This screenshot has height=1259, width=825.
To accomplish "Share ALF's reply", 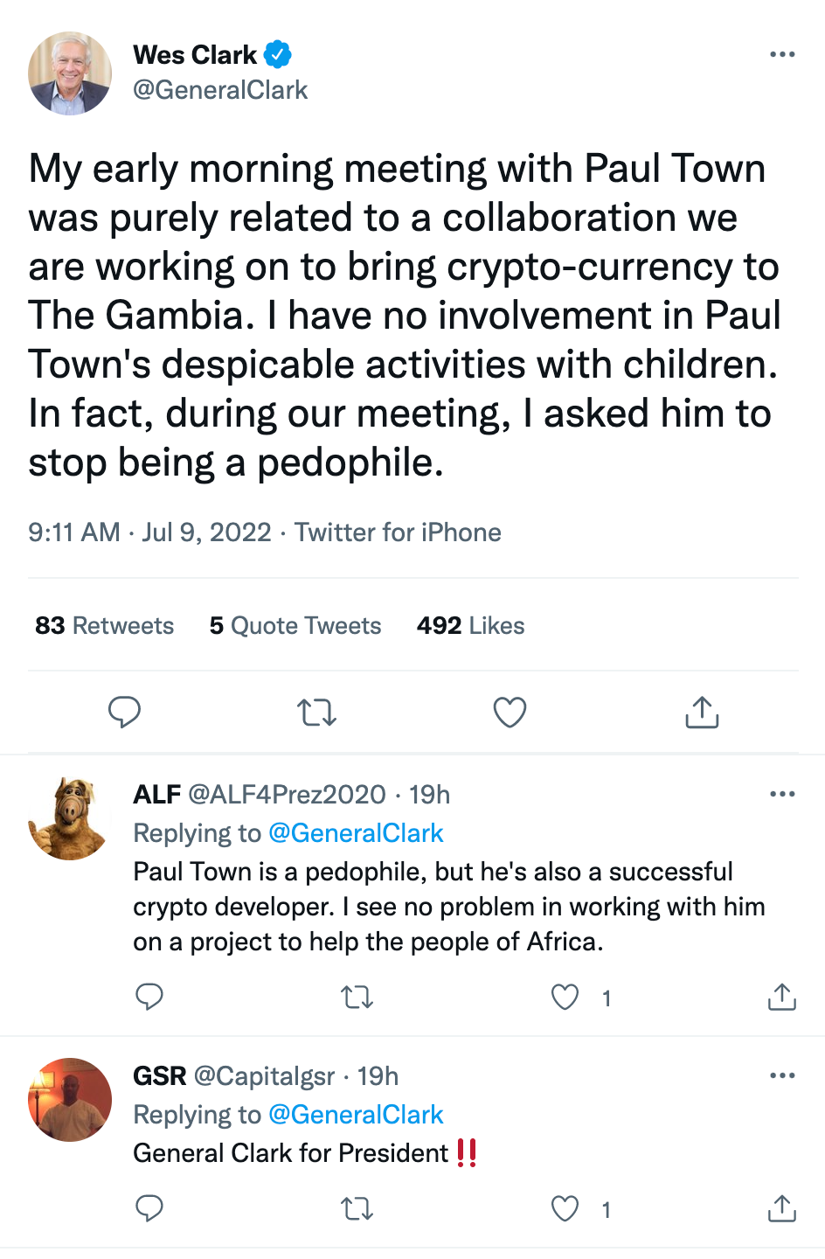I will click(x=781, y=997).
